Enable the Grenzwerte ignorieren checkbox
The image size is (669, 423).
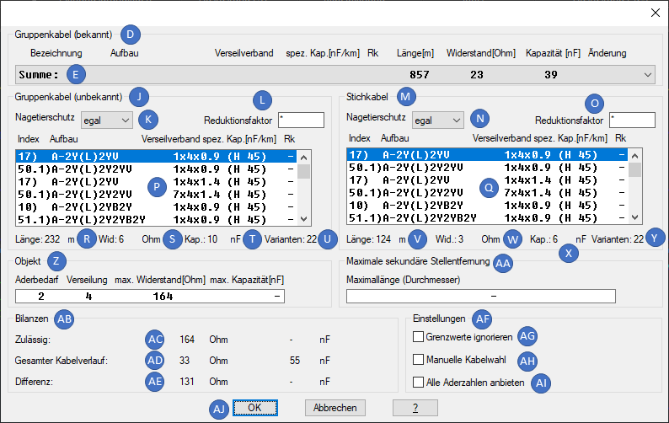click(x=418, y=337)
